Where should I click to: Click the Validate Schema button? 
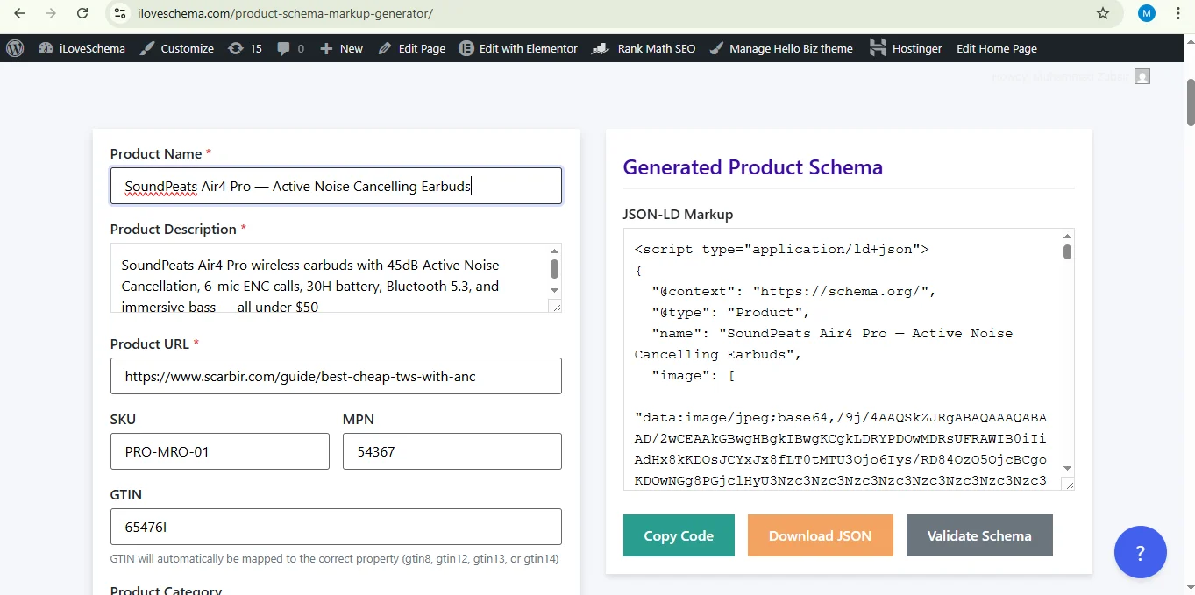pos(979,535)
